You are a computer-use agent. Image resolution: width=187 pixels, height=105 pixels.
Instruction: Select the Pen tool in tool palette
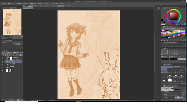point(162,54)
